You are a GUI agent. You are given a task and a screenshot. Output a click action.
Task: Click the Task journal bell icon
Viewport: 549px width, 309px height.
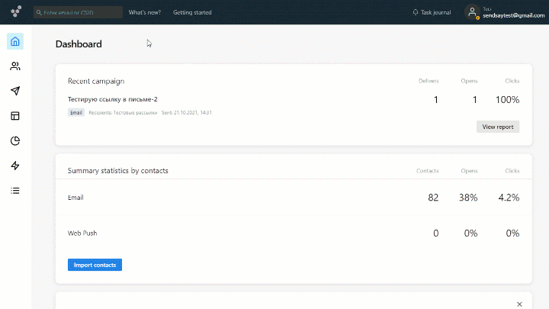[416, 12]
